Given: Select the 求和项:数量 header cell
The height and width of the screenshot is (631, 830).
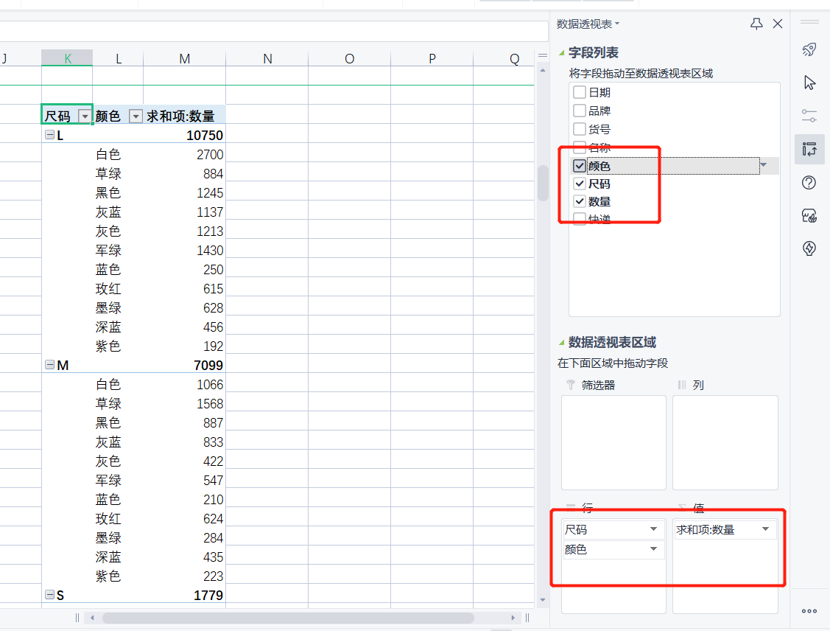Looking at the screenshot, I should (x=184, y=116).
